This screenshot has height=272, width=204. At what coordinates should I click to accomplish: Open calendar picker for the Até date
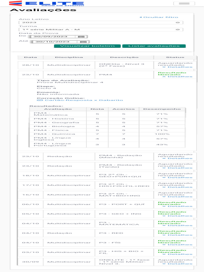[83, 42]
